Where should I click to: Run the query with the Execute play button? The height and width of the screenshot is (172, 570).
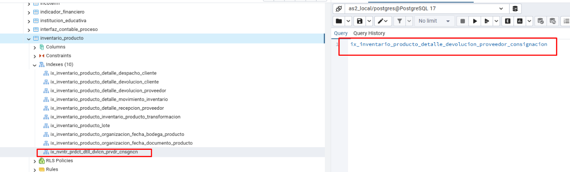tap(475, 21)
